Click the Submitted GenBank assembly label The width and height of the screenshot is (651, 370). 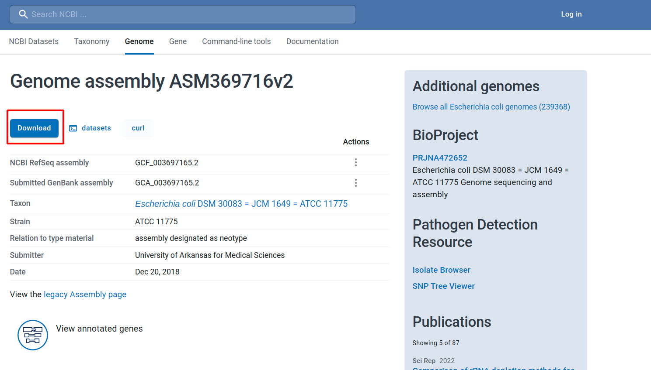[62, 183]
